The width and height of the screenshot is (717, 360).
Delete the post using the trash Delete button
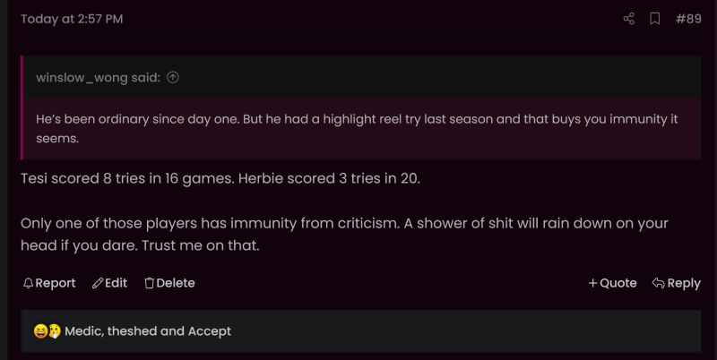coord(169,283)
